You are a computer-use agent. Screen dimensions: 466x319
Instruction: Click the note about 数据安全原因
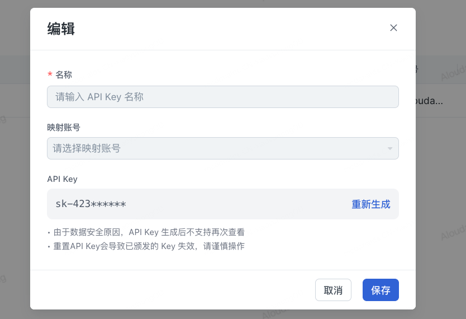[x=148, y=232]
